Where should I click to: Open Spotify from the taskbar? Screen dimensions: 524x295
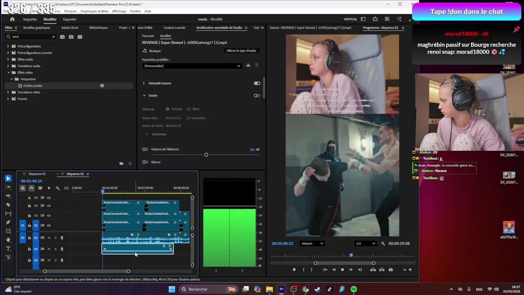[354, 289]
